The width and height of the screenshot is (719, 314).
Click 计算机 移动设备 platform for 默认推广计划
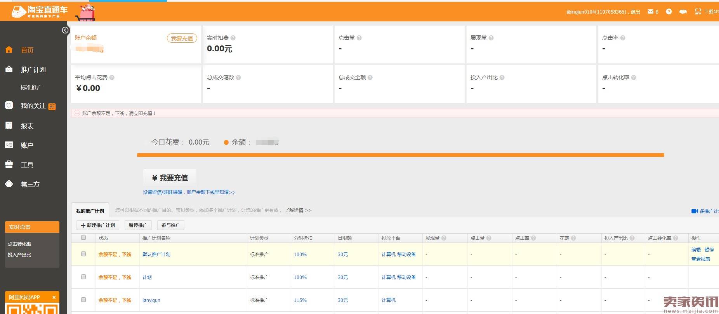click(x=399, y=255)
